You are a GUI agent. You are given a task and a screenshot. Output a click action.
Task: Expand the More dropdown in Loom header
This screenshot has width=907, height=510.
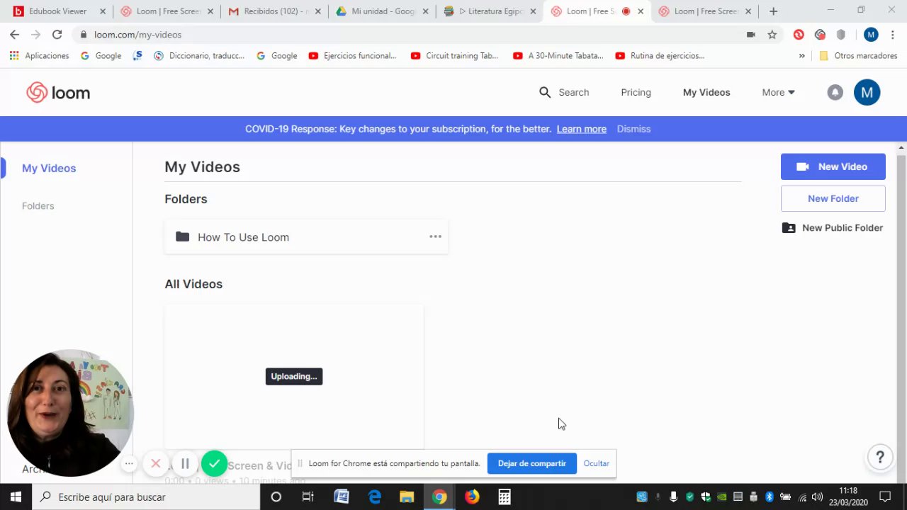[778, 92]
